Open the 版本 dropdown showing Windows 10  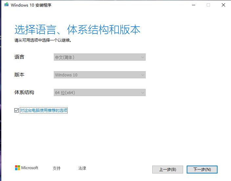point(100,75)
